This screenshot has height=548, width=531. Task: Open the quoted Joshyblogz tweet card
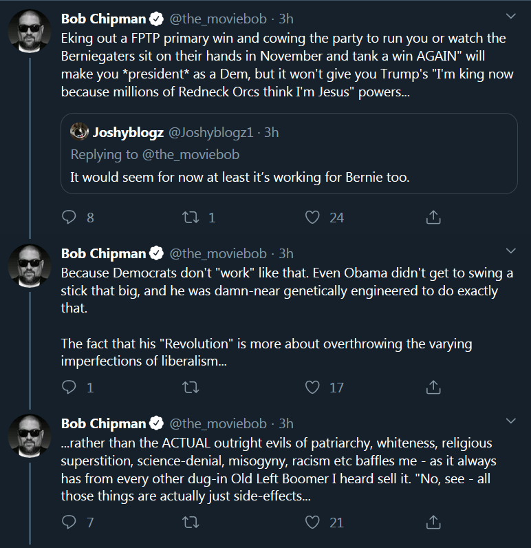click(289, 154)
